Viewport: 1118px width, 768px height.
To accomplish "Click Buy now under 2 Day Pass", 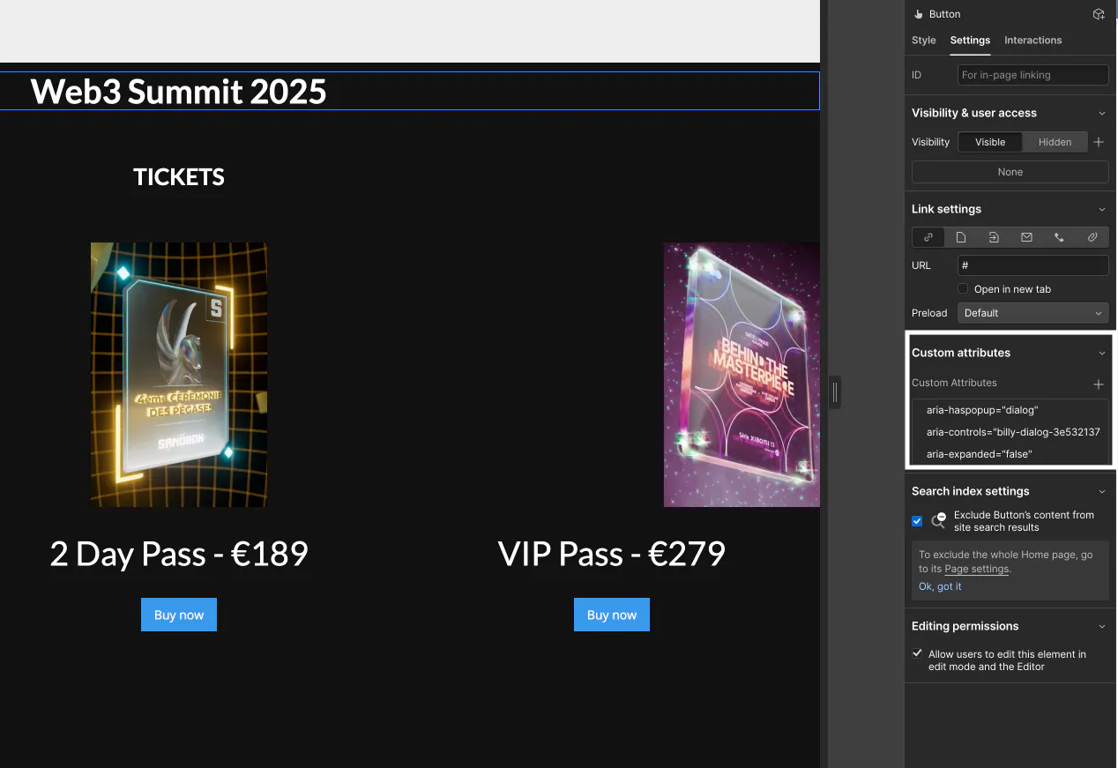I will pos(179,615).
